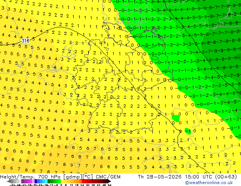
Task: Click the 15:00 UTC (00+63) forecast time
Action: click(x=211, y=177)
